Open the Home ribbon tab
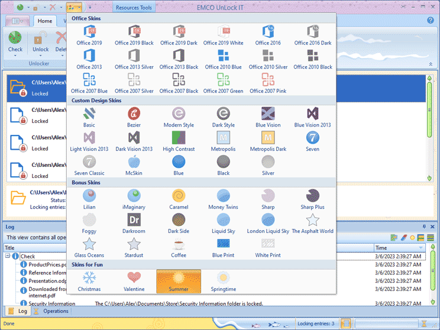 pos(44,21)
